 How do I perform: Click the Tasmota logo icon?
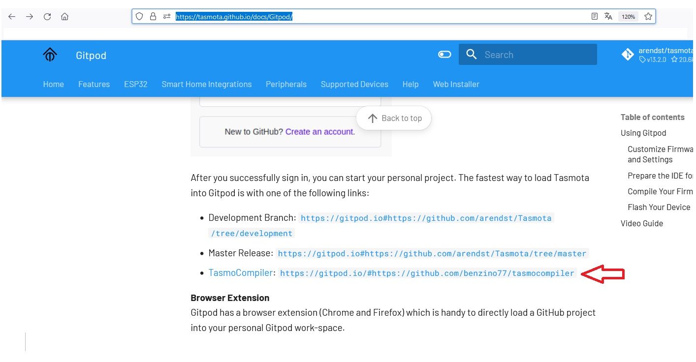(50, 55)
